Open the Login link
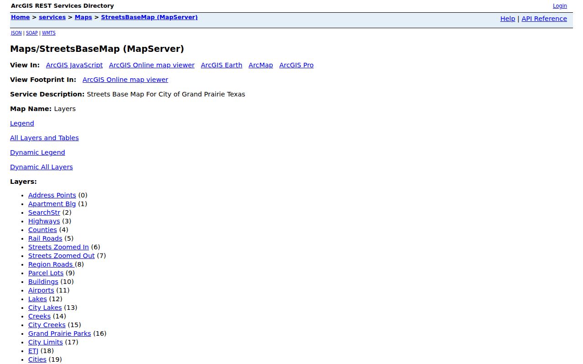Screen dimensions: 583x364 click(x=560, y=6)
